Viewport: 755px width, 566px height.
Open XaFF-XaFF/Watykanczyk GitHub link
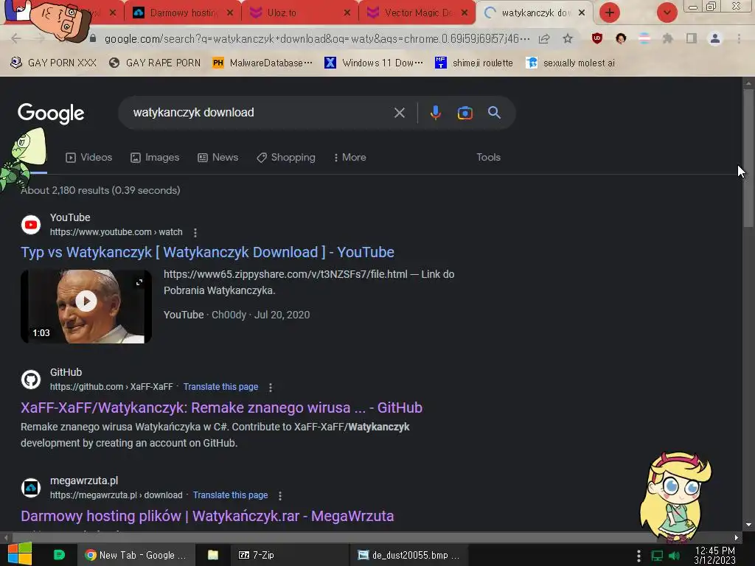pos(221,408)
